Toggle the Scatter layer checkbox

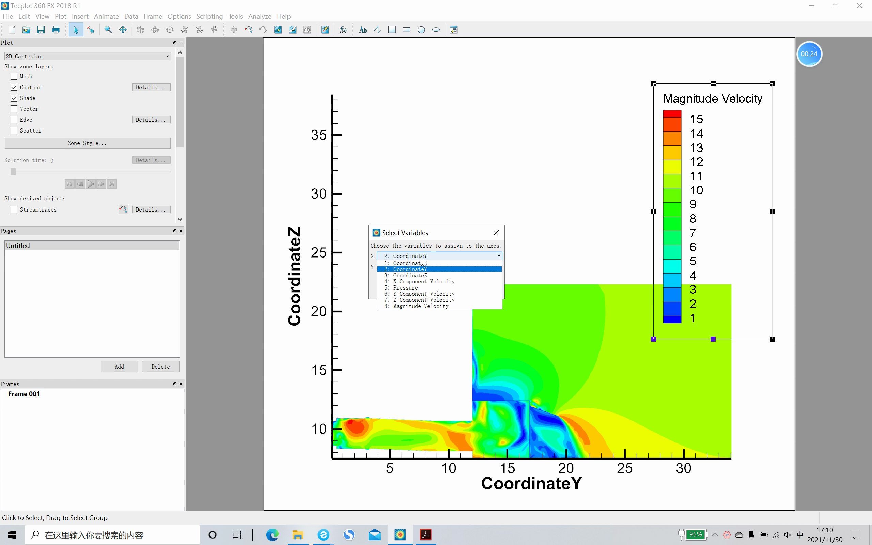point(14,130)
